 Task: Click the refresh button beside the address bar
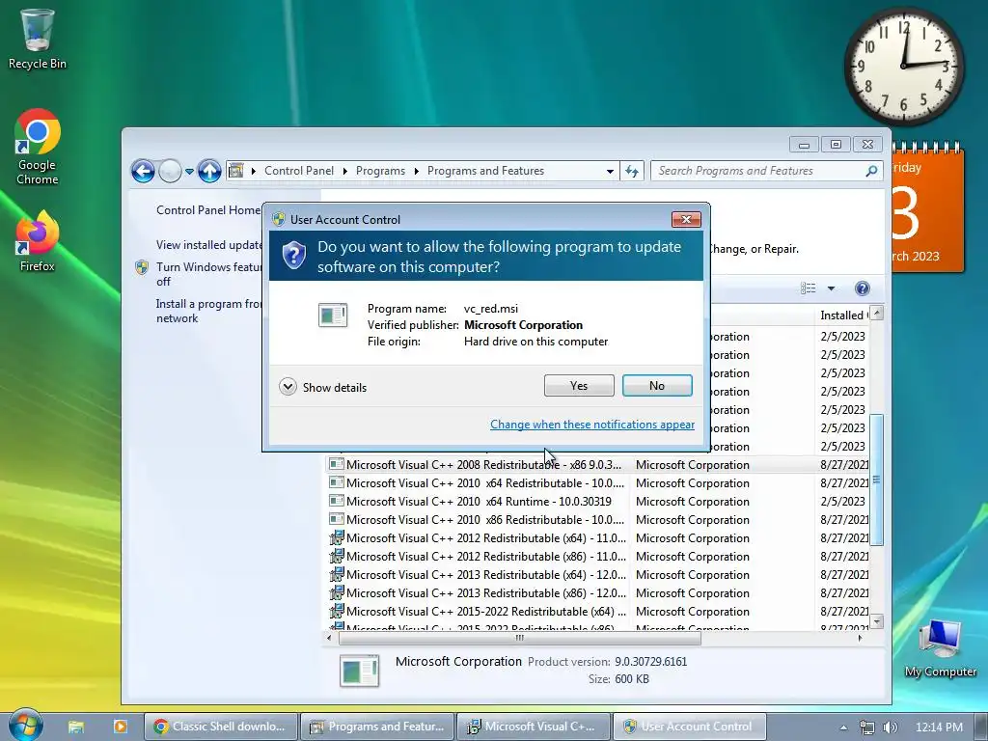(x=632, y=171)
